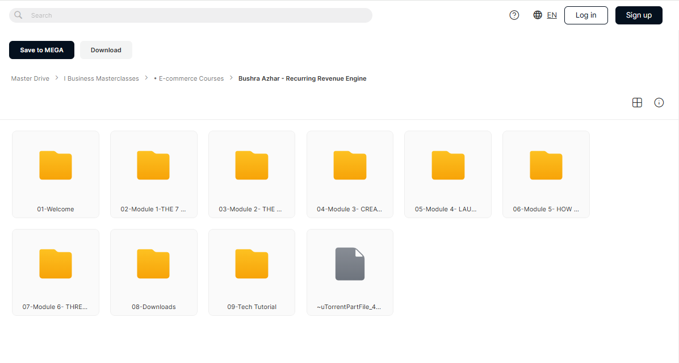Open the 09-Tech Tutorial folder icon
Image resolution: width=679 pixels, height=363 pixels.
click(x=252, y=264)
